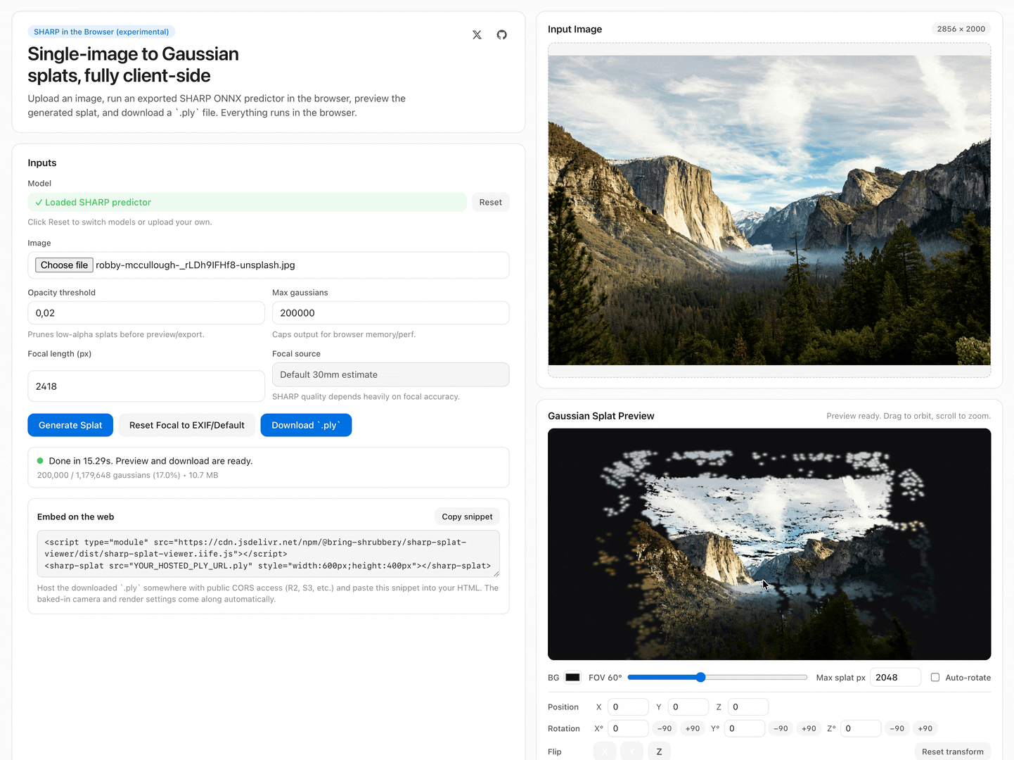
Task: Rotate Y by +90 degrees
Action: point(809,728)
